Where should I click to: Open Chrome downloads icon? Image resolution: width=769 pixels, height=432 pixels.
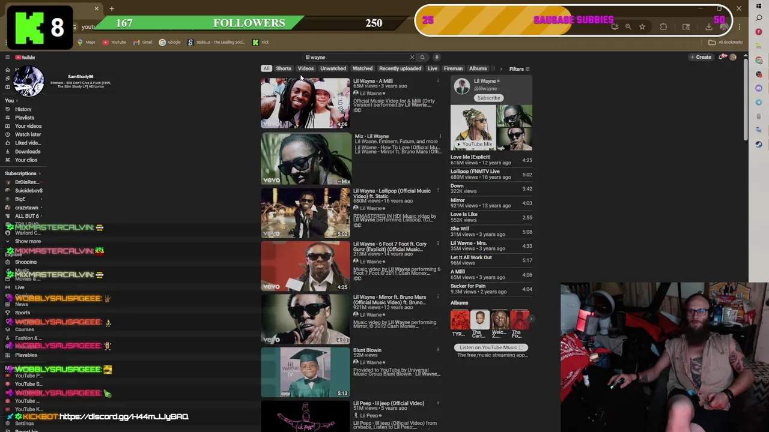(x=709, y=27)
